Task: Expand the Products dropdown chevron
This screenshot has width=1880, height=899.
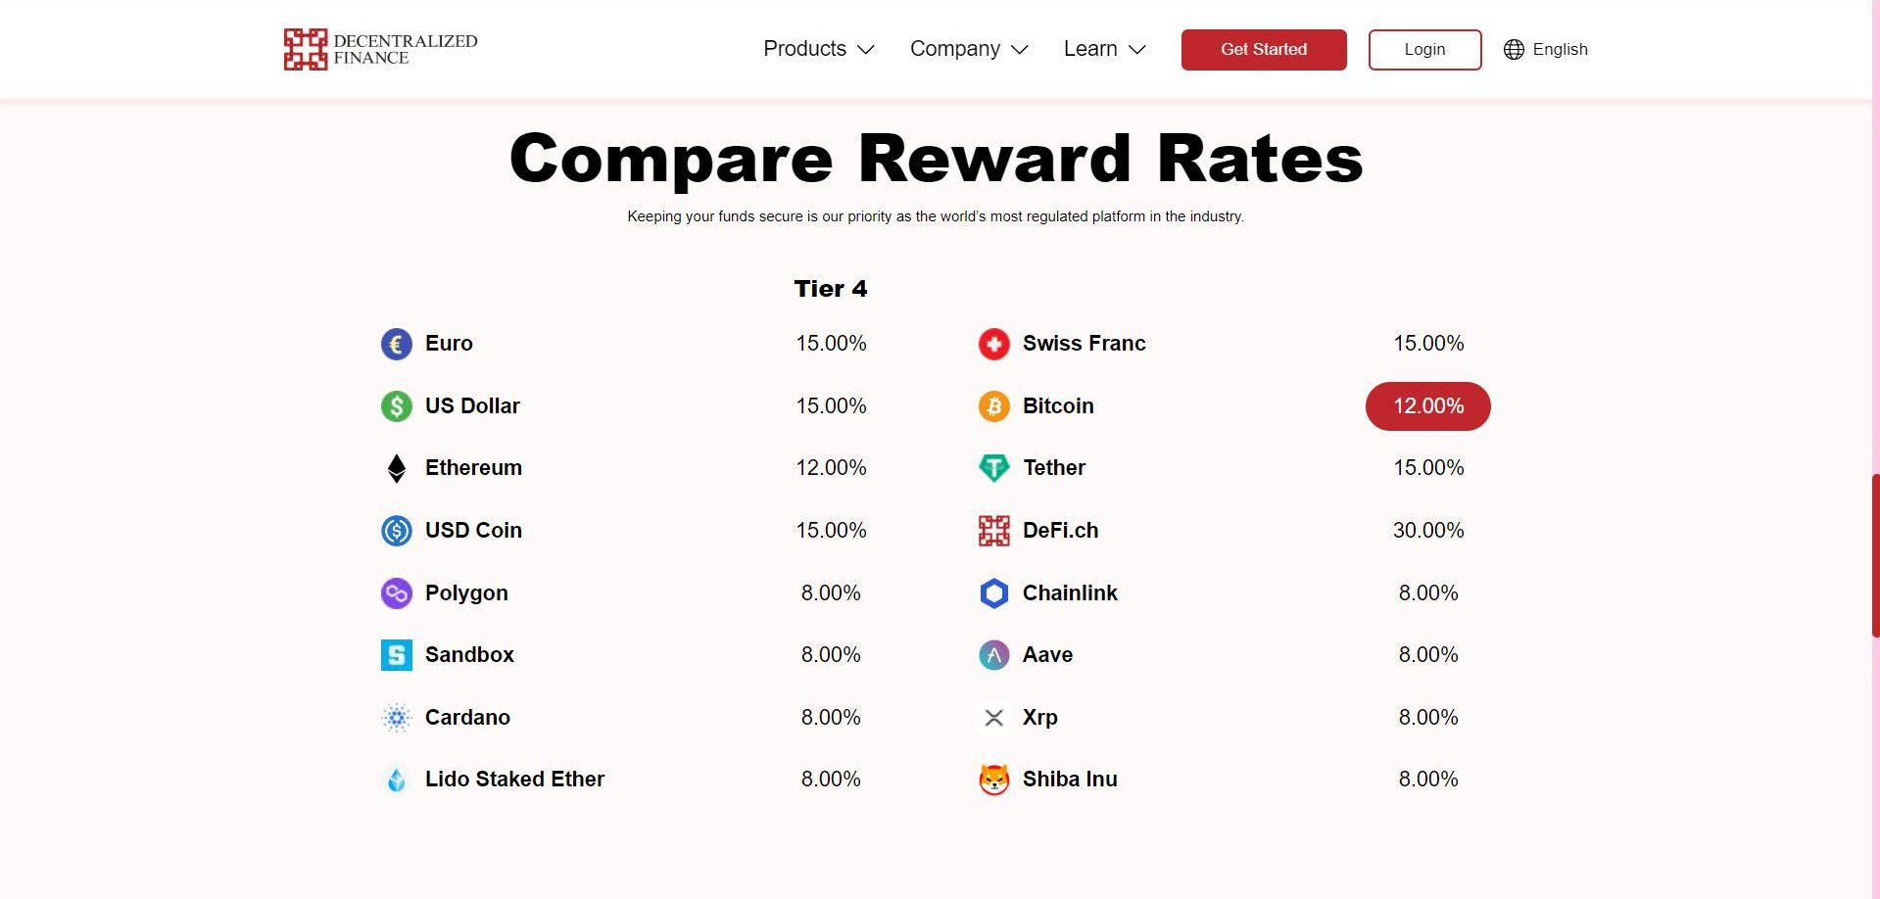Action: pyautogui.click(x=865, y=50)
